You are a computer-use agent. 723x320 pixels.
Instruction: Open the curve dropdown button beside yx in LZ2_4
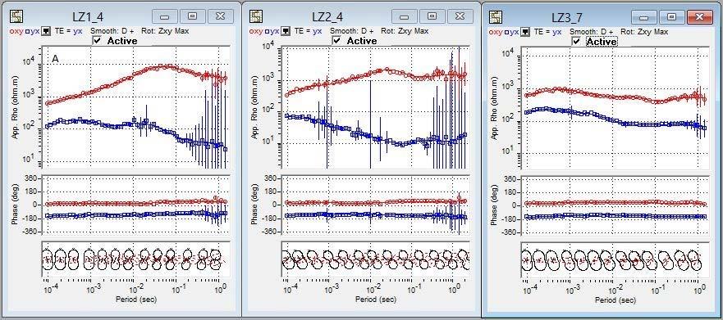click(x=286, y=31)
